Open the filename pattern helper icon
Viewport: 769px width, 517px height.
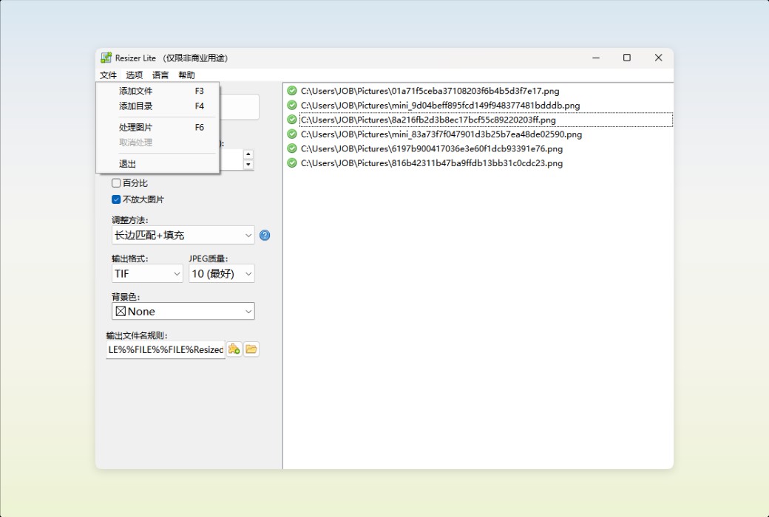coord(234,349)
